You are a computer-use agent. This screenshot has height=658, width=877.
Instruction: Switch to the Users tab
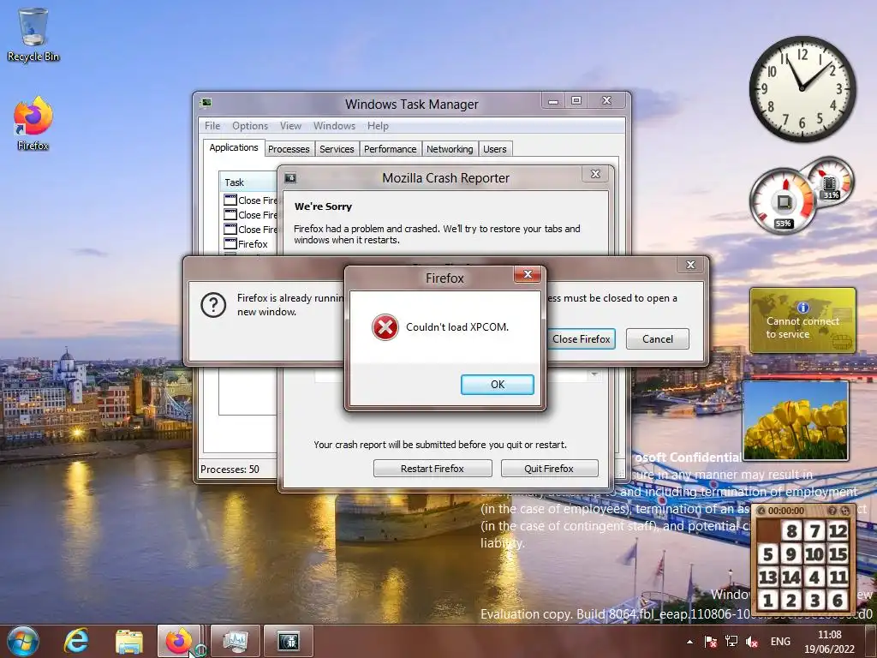pos(494,149)
